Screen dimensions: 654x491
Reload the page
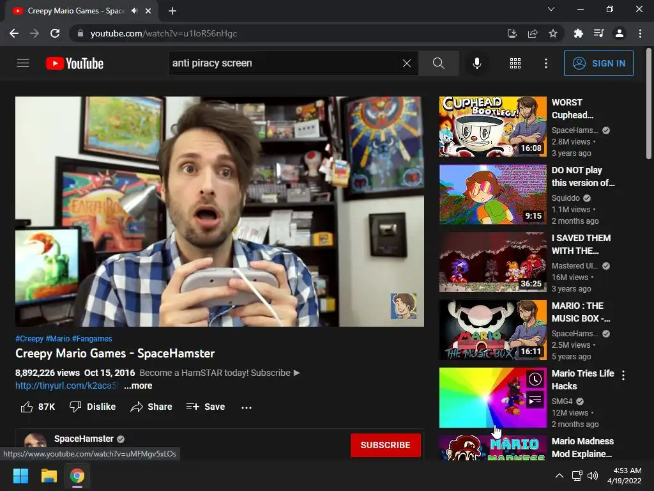coord(55,33)
